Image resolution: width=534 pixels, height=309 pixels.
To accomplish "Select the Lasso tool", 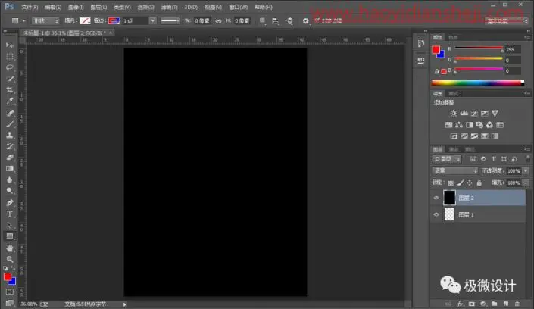I will 10,67.
